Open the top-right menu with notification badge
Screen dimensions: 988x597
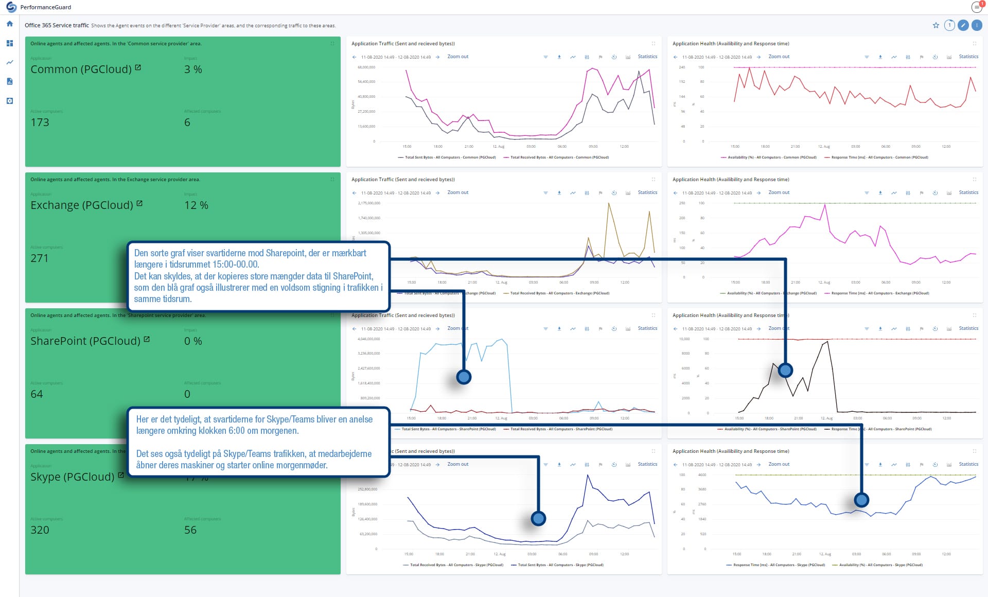click(976, 7)
